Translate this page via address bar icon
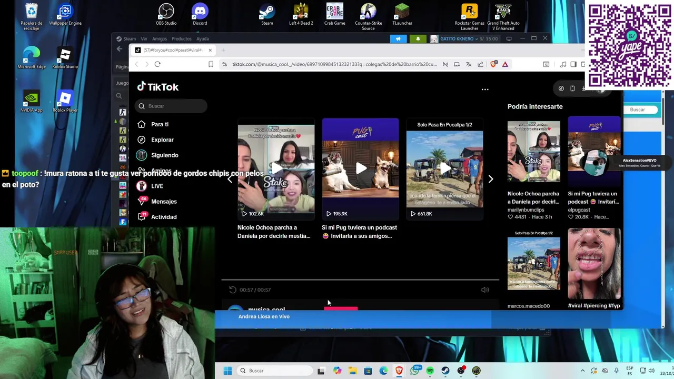Image resolution: width=674 pixels, height=379 pixels. [468, 64]
